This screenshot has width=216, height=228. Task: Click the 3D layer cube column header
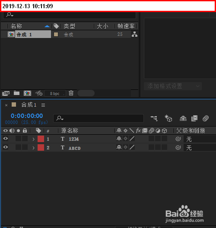click(x=164, y=131)
